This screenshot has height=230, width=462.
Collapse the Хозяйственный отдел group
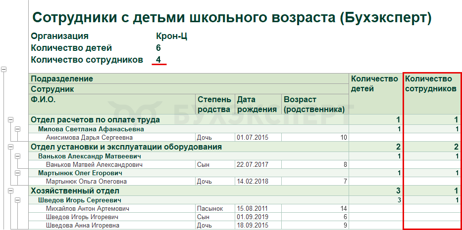10,191
